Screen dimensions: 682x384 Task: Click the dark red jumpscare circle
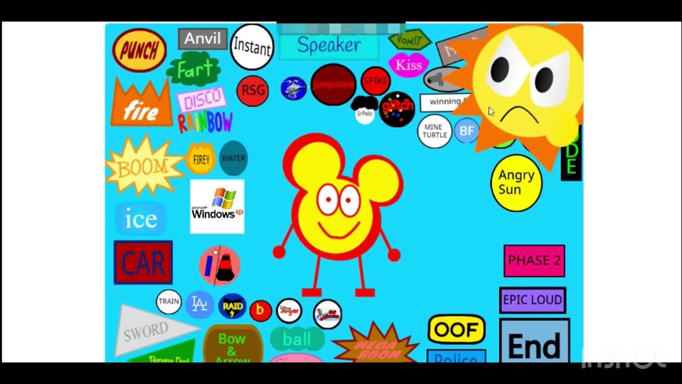tap(333, 85)
